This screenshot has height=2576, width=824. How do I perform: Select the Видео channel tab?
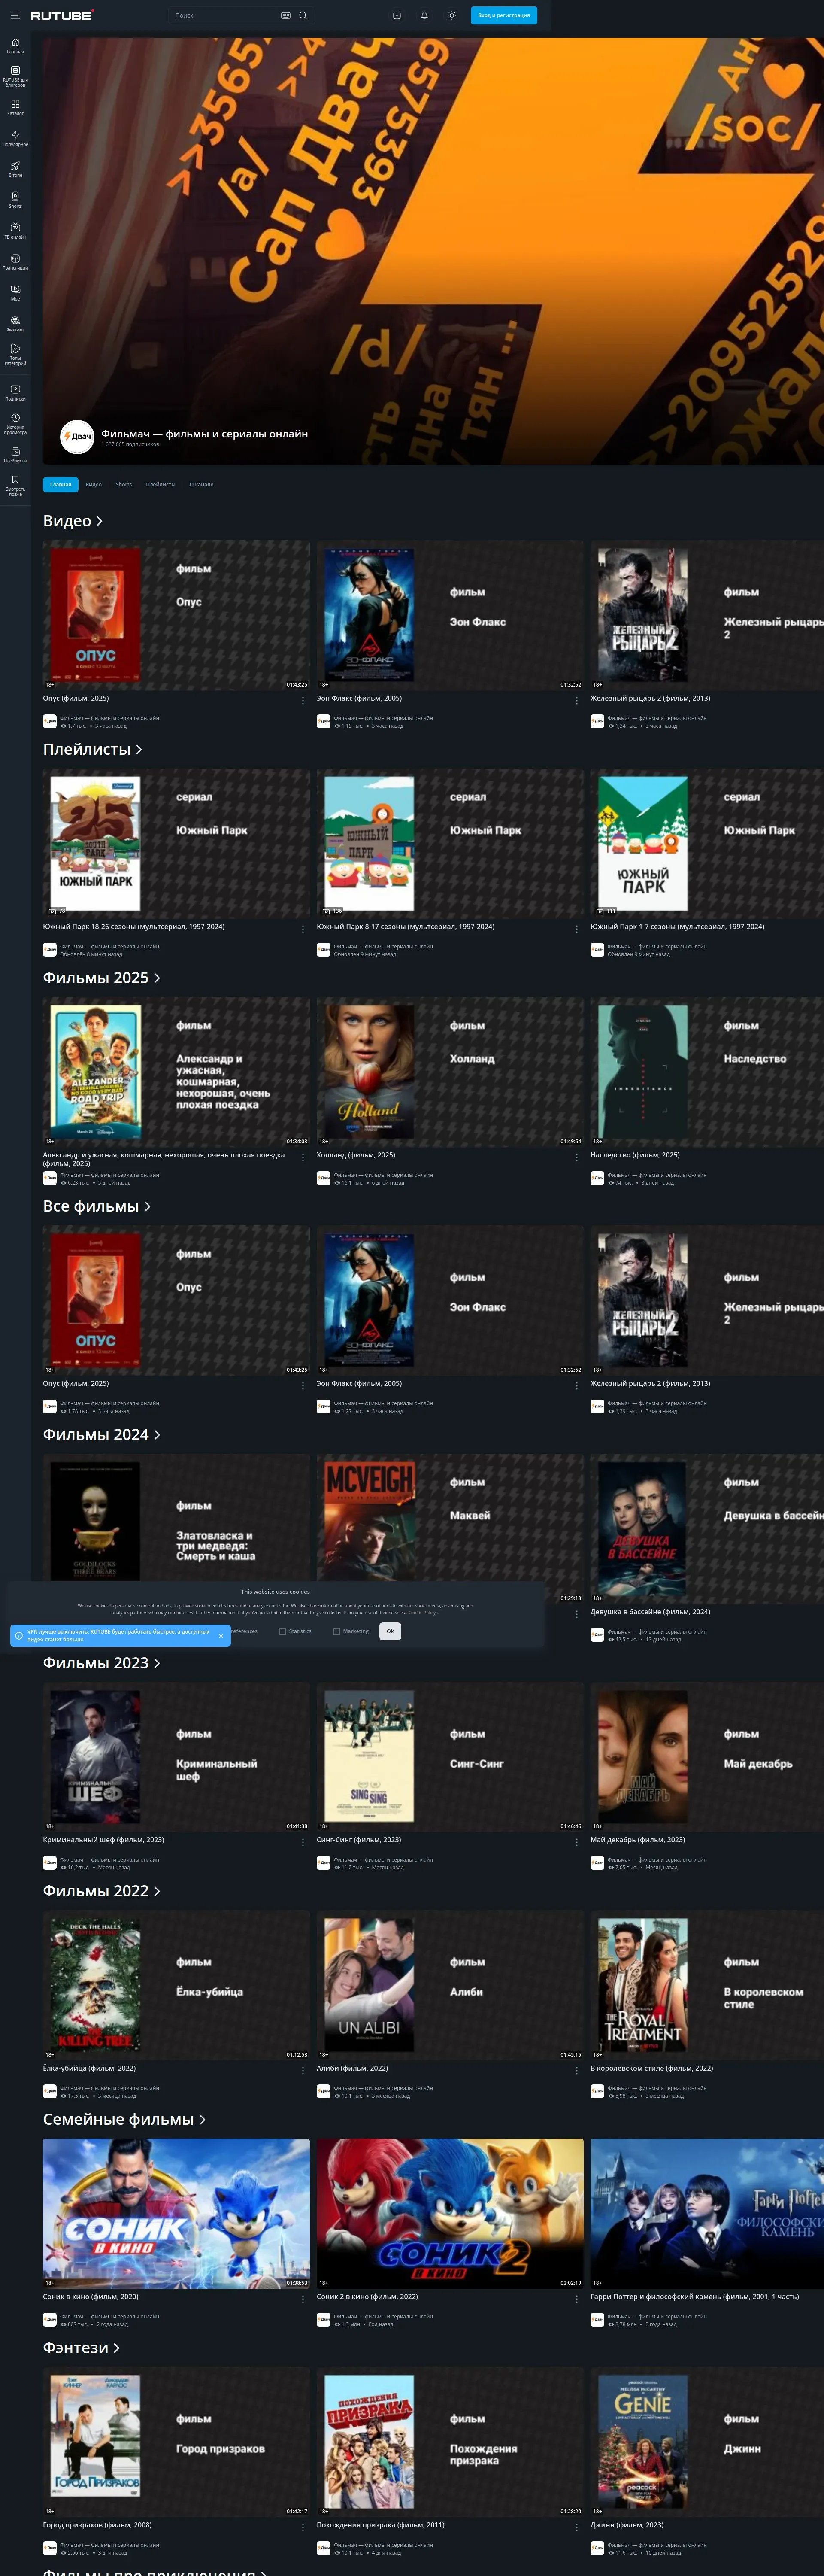(x=93, y=484)
